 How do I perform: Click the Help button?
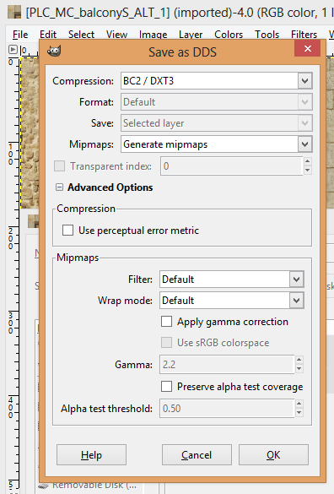[x=91, y=455]
